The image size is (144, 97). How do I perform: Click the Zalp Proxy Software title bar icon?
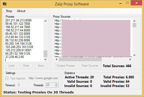pyautogui.click(x=5, y=4)
